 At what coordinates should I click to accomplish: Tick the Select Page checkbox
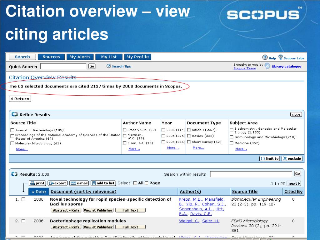point(147,183)
